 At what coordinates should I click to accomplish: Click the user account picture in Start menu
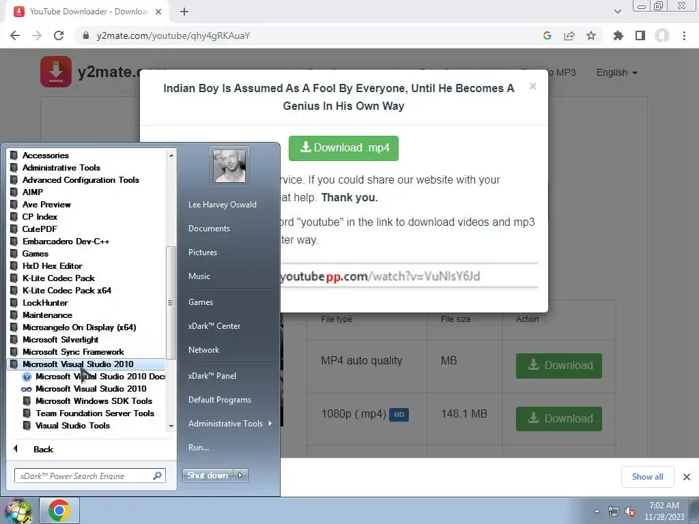[x=229, y=166]
